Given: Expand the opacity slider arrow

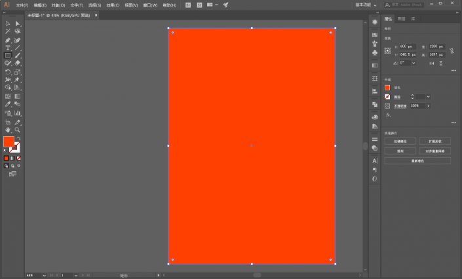Looking at the screenshot, I should coord(428,105).
